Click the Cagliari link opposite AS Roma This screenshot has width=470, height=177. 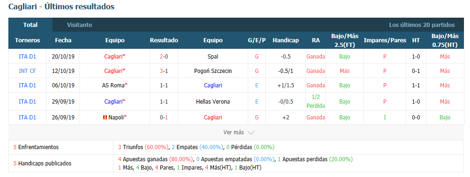point(213,85)
